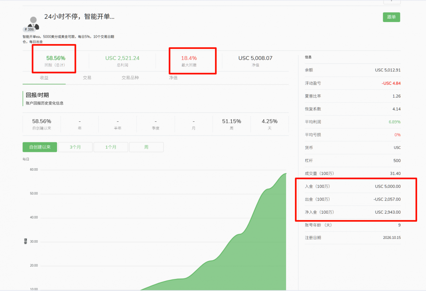This screenshot has height=291, width=426.
Task: Click the #386 rank badge
Action: click(29, 29)
